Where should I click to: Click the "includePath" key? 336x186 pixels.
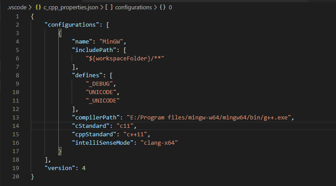94,50
